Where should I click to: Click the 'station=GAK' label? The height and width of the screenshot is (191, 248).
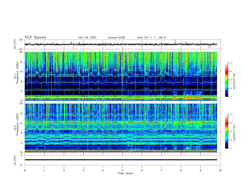116,37
